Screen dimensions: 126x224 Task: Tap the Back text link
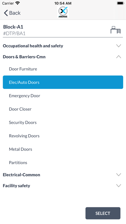tap(15, 13)
